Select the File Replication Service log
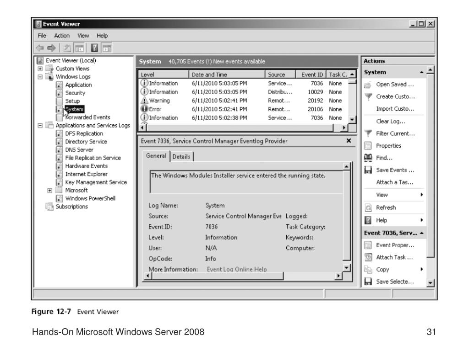Screen dimensions: 469x351 tap(93, 158)
